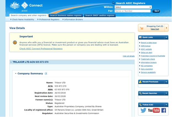Image resolution: width=172 pixels, height=117 pixels.
Task: Open Check ASIC Connect Professional Registers link
Action: pyautogui.click(x=41, y=49)
